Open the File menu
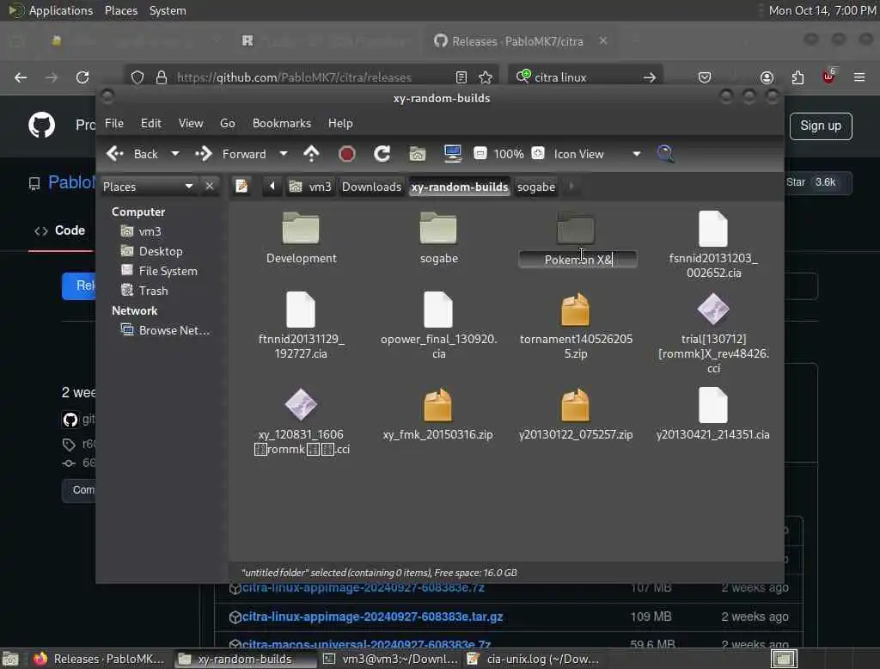The image size is (880, 669). click(114, 123)
